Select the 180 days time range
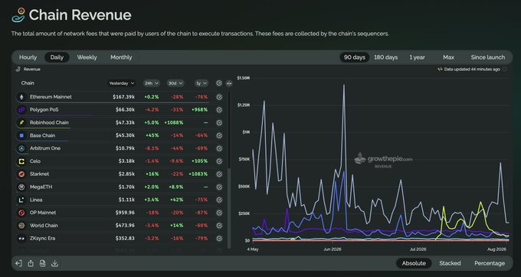The height and width of the screenshot is (277, 521). [385, 57]
